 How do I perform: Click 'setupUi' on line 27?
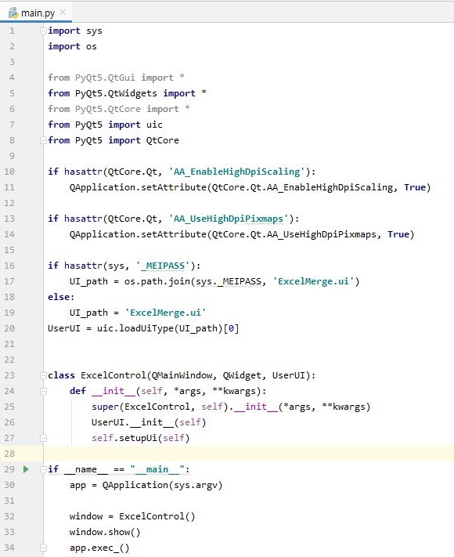click(x=138, y=438)
